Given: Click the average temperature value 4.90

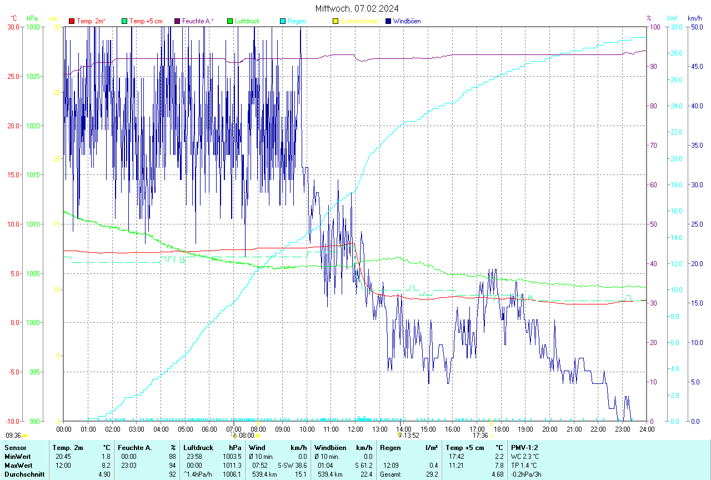Looking at the screenshot, I should pos(105,474).
